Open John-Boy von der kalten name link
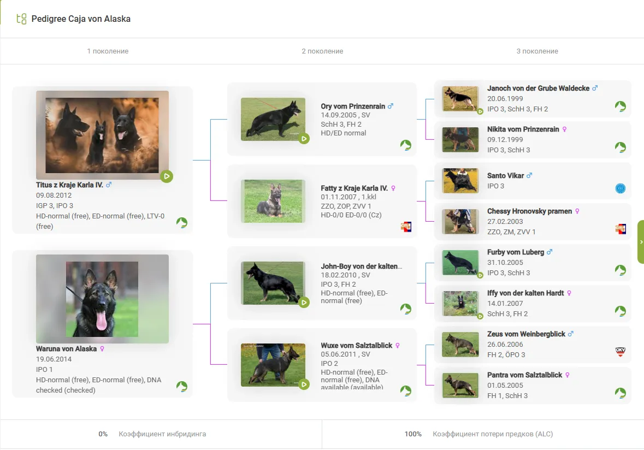 click(x=361, y=267)
